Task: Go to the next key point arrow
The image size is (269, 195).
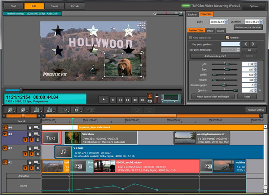Action: tap(254, 44)
